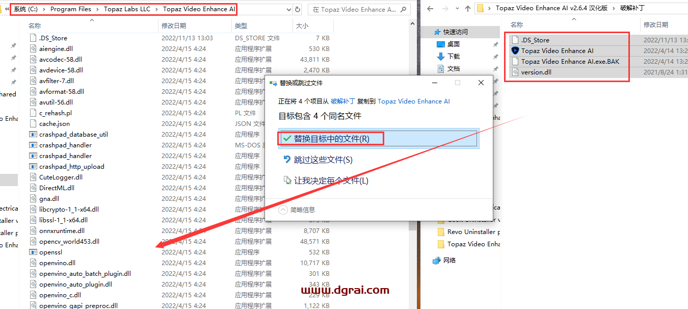The height and width of the screenshot is (309, 688).
Task: Click the 文档 documents icon in navigation pane
Action: click(441, 68)
